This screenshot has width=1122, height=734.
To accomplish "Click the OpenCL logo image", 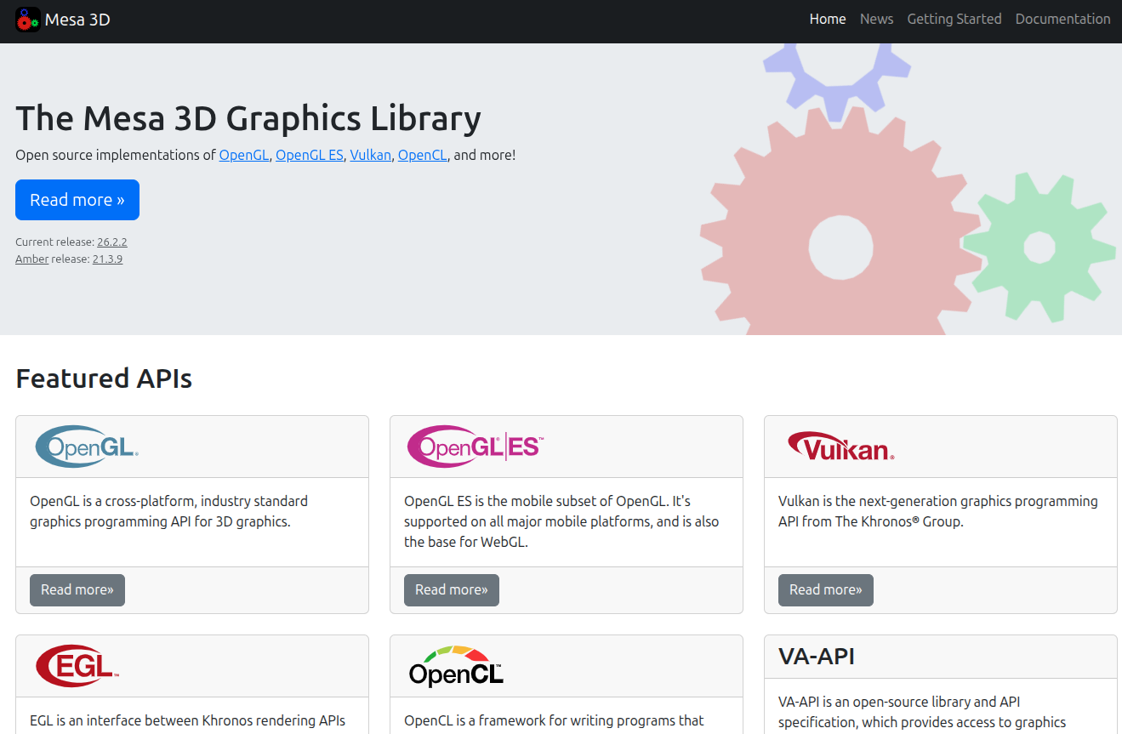I will pos(456,666).
